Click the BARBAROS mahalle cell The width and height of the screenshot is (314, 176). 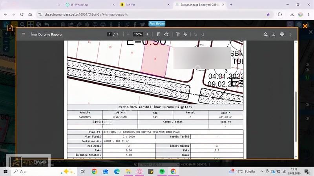(x=85, y=117)
